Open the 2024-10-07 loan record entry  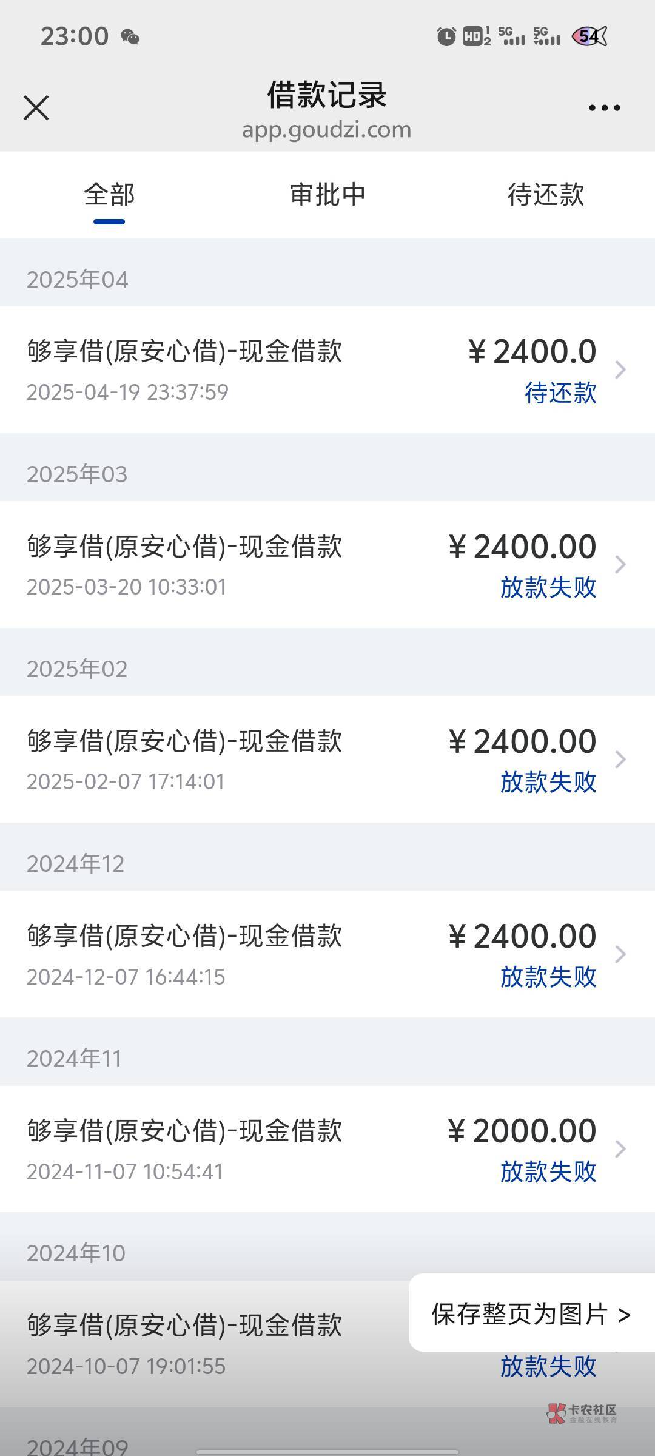click(184, 1343)
